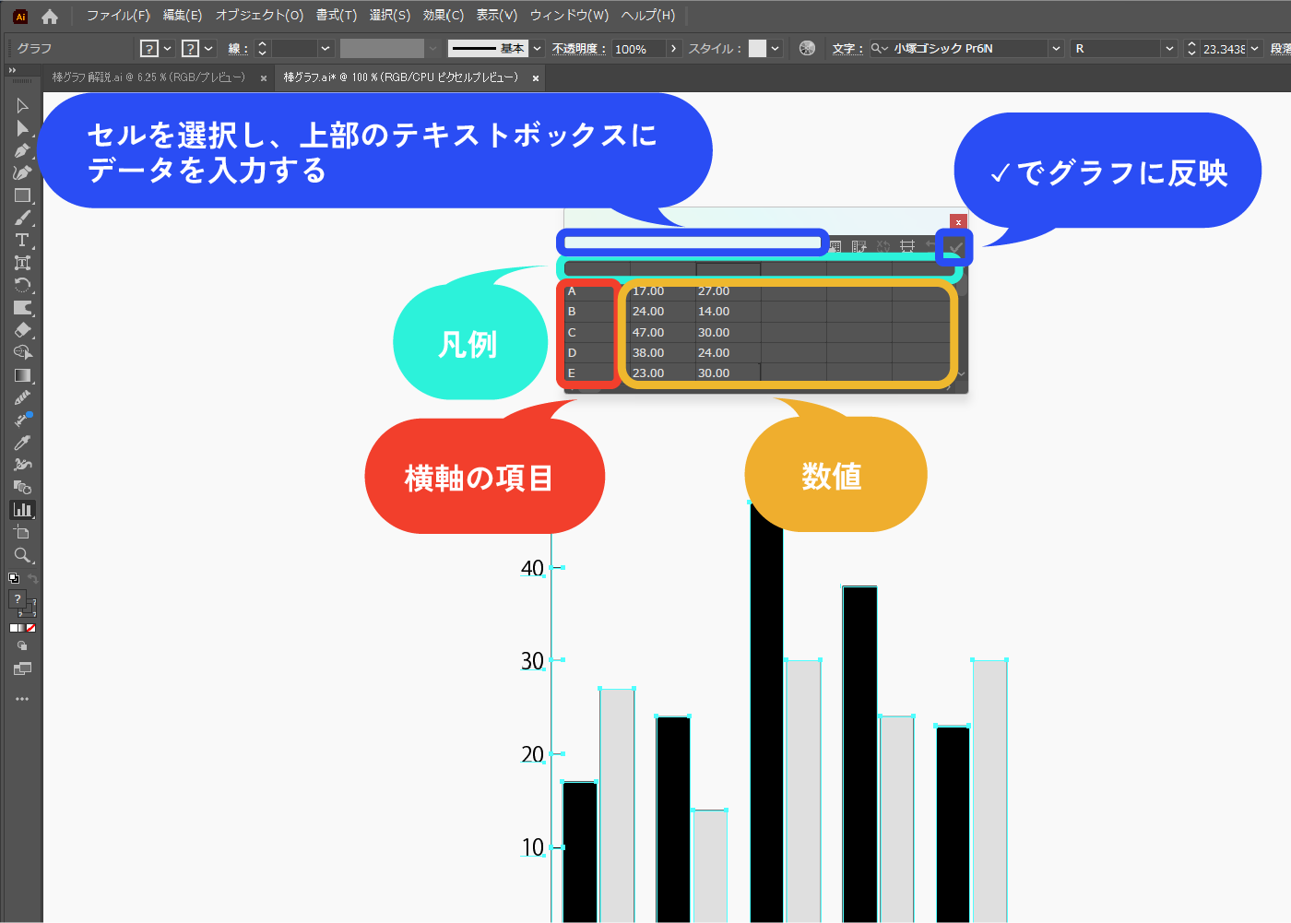Screen dimensions: 1291x923
Task: Open 文字 character panel link
Action: point(847,48)
